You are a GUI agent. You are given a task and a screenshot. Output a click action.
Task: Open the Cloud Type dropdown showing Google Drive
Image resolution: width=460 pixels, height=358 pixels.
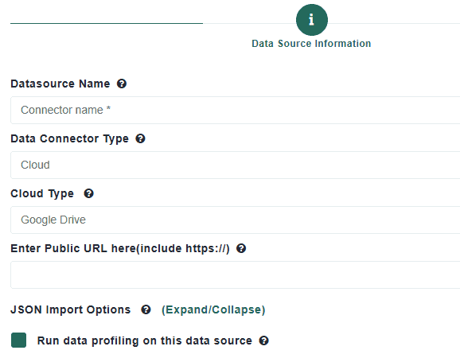click(236, 220)
